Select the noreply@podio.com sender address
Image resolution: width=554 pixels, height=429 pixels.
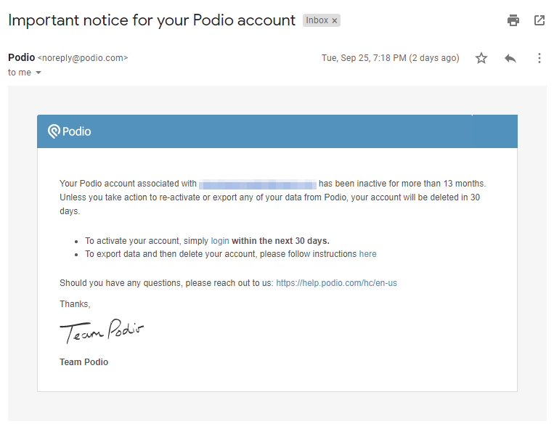coord(83,58)
